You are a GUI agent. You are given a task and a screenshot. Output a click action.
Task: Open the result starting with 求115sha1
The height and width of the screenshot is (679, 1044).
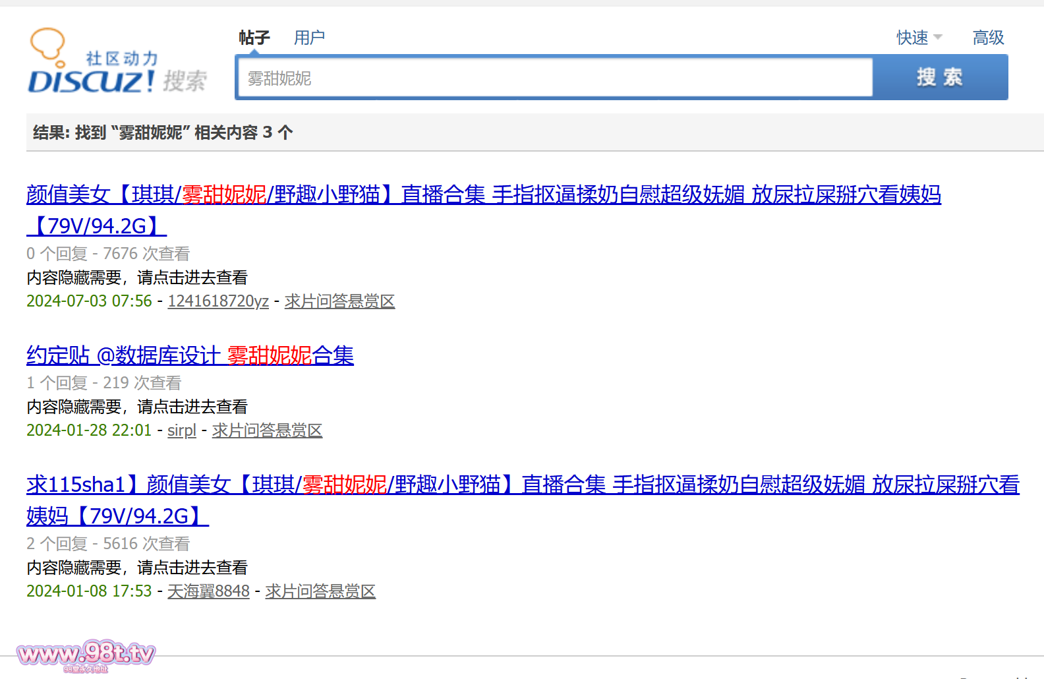pos(522,485)
